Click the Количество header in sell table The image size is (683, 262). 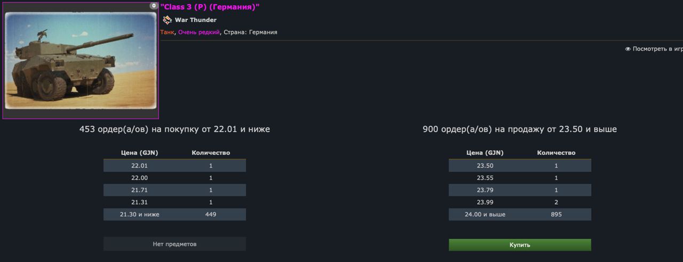(x=556, y=153)
